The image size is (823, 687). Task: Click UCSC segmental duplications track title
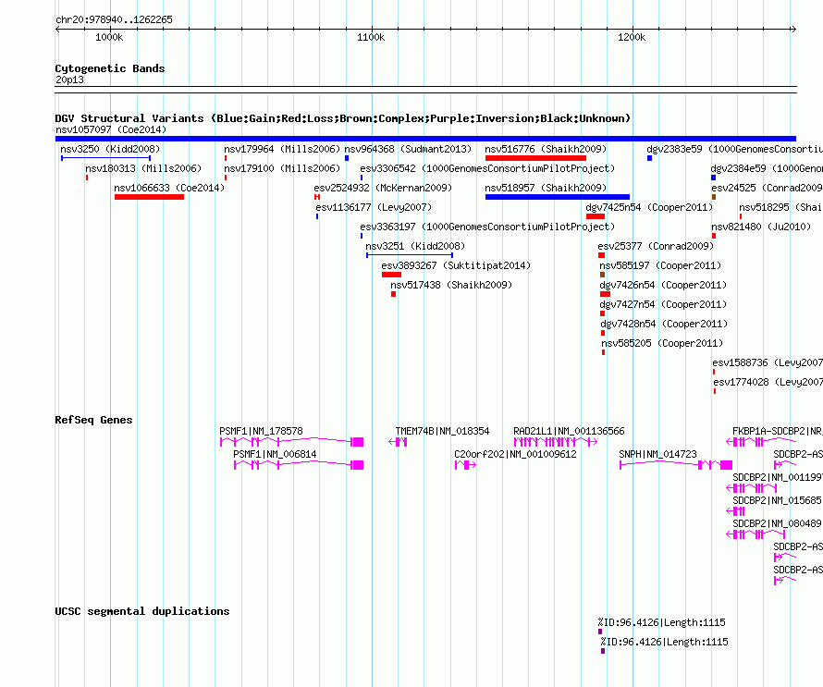point(142,611)
